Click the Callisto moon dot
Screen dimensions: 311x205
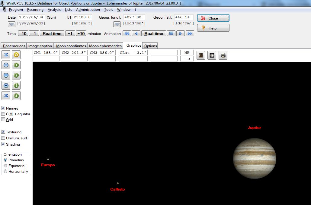(118, 183)
